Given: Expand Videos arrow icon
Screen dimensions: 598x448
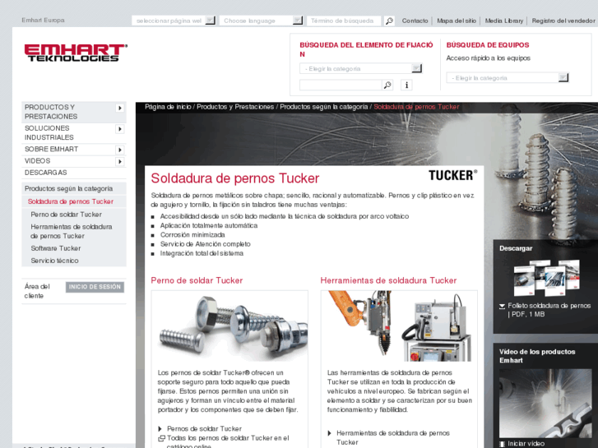Looking at the screenshot, I should (x=120, y=162).
